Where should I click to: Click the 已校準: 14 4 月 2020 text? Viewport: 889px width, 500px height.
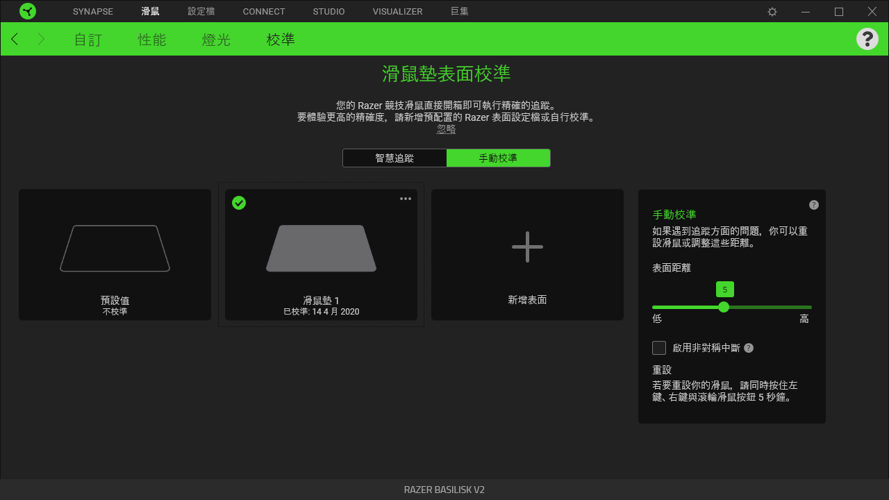(322, 312)
